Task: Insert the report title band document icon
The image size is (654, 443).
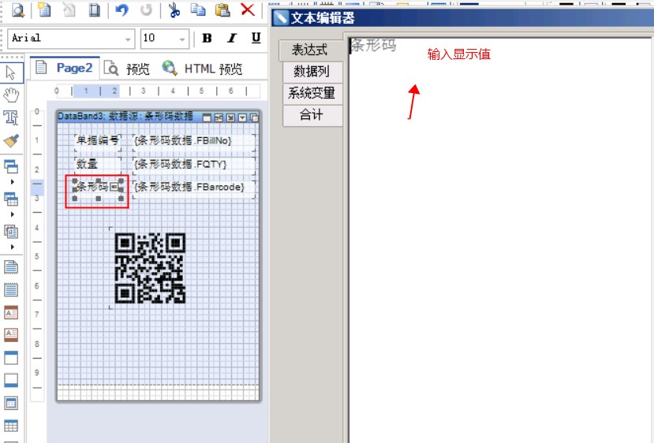Action: (x=11, y=266)
